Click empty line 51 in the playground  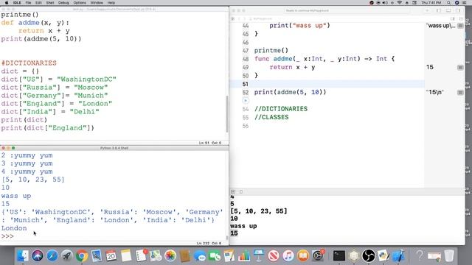(x=327, y=84)
